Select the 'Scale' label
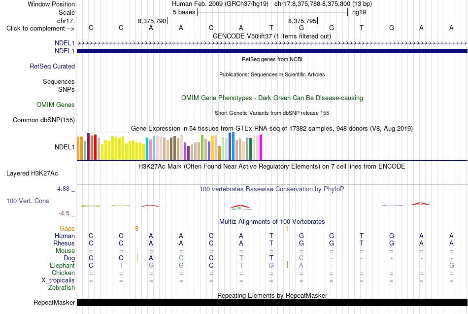The height and width of the screenshot is (314, 468). [x=67, y=12]
